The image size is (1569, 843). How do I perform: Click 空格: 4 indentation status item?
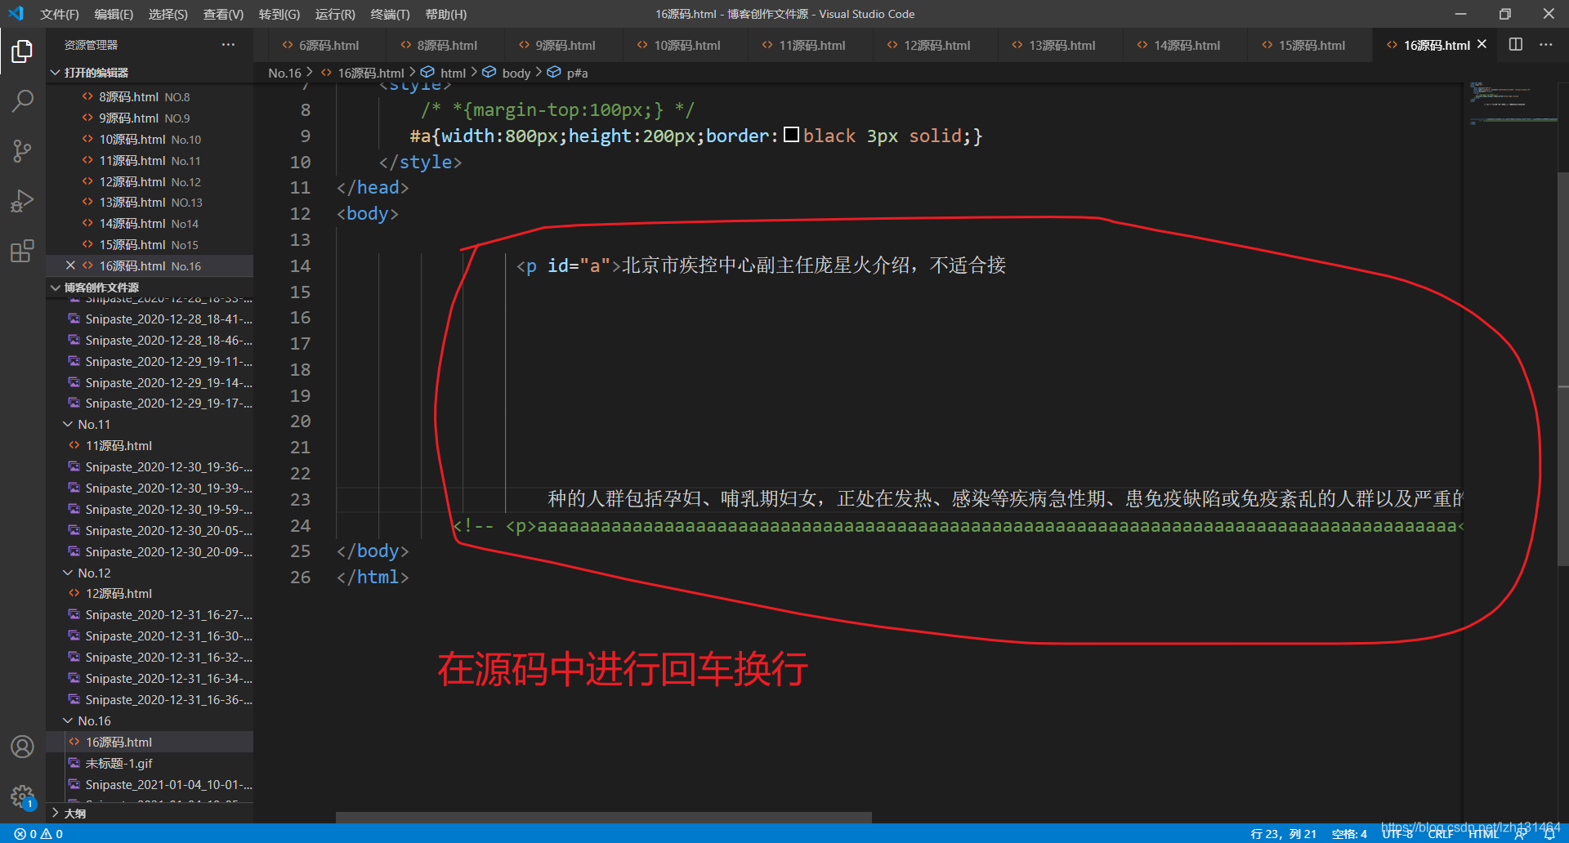pos(1349,834)
